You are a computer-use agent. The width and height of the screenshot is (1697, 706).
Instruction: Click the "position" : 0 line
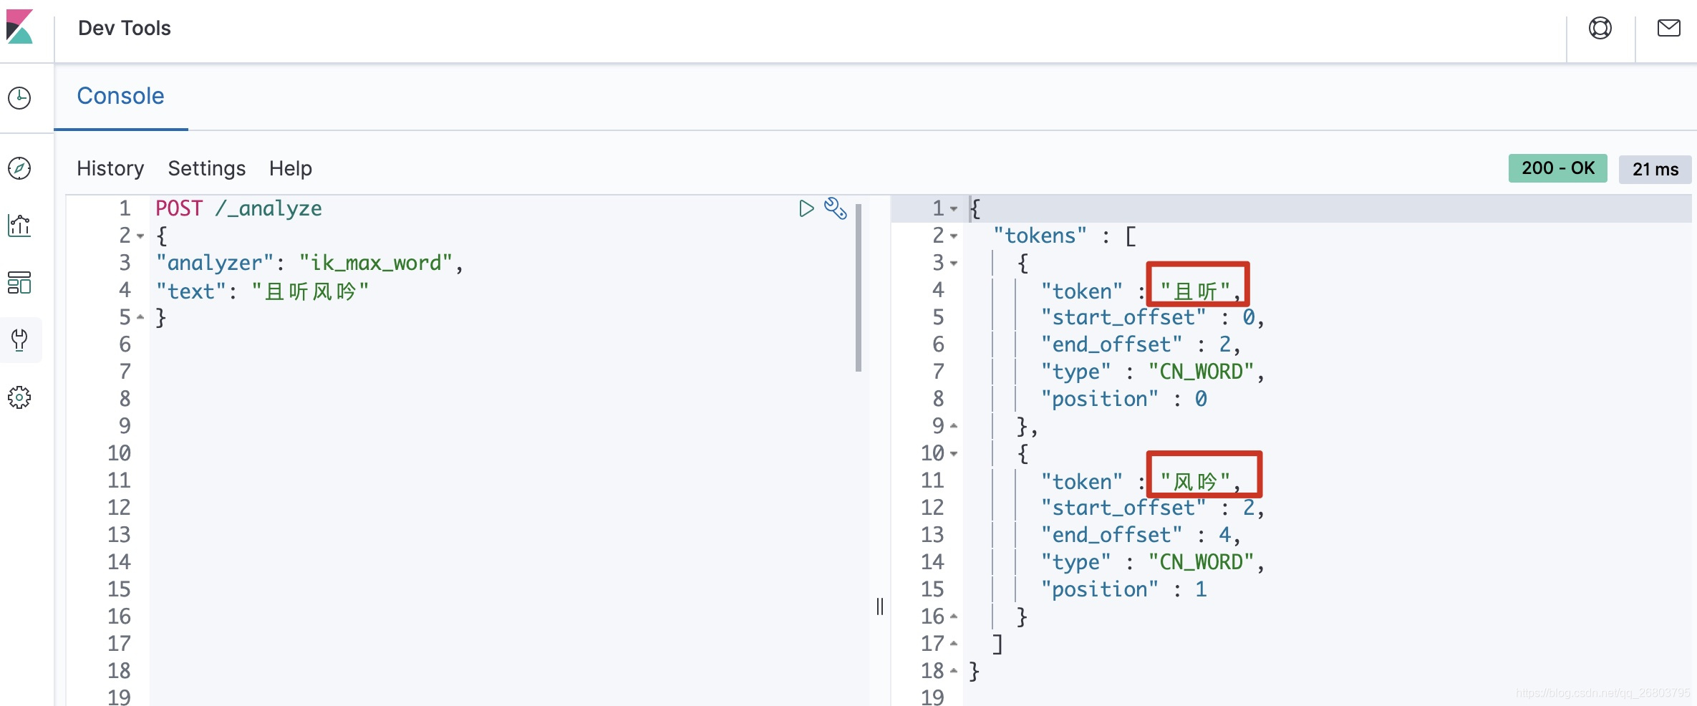1123,399
